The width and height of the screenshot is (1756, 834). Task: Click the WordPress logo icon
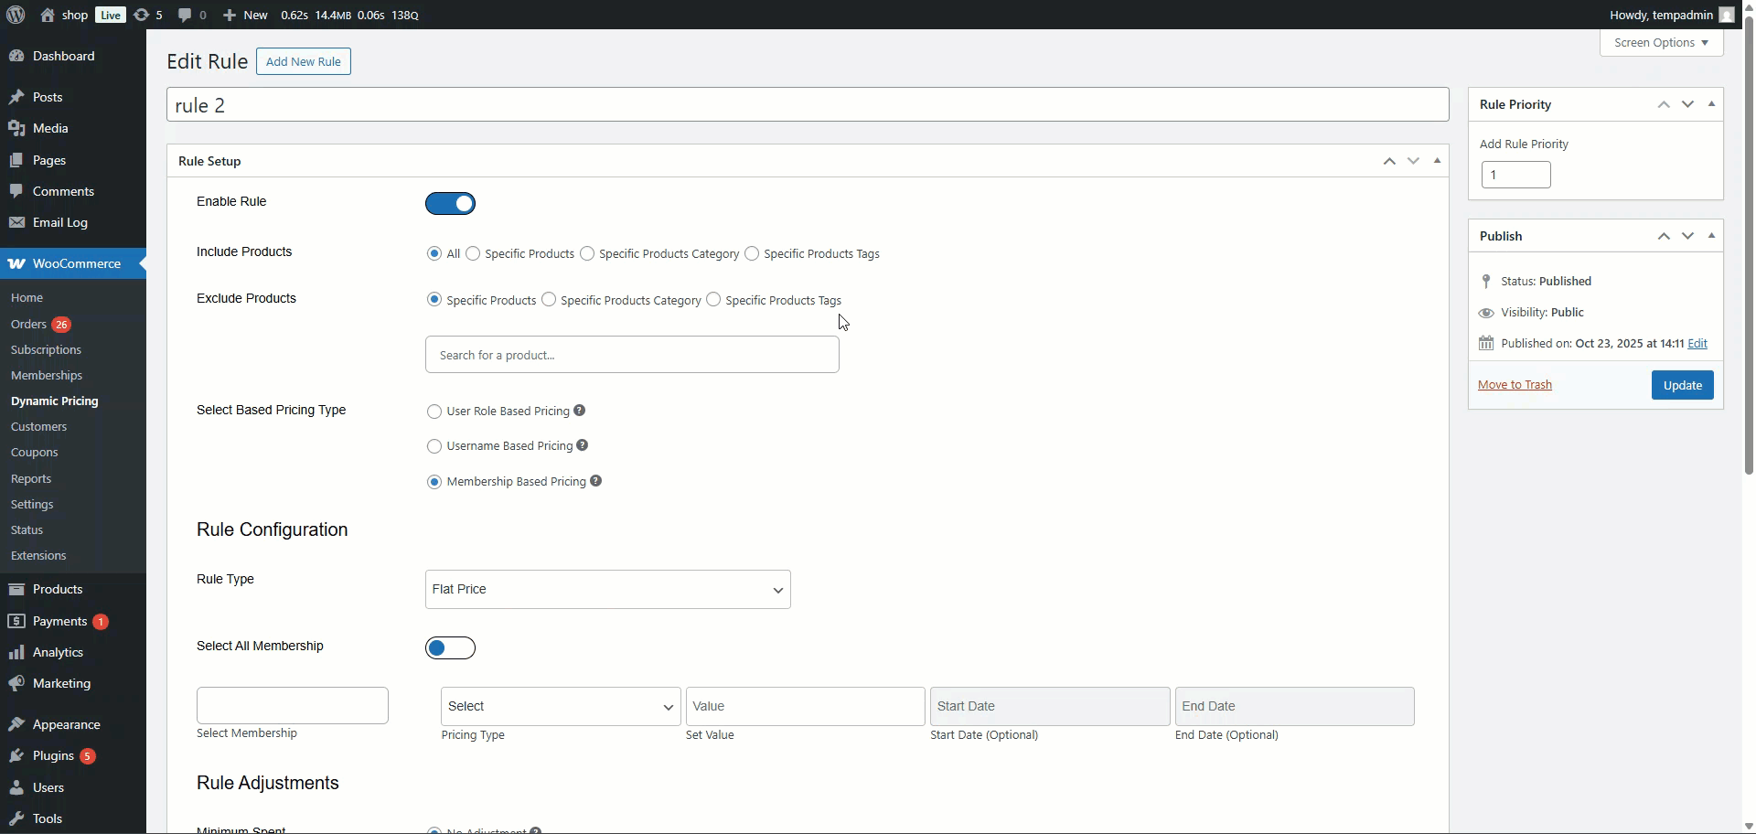point(16,15)
